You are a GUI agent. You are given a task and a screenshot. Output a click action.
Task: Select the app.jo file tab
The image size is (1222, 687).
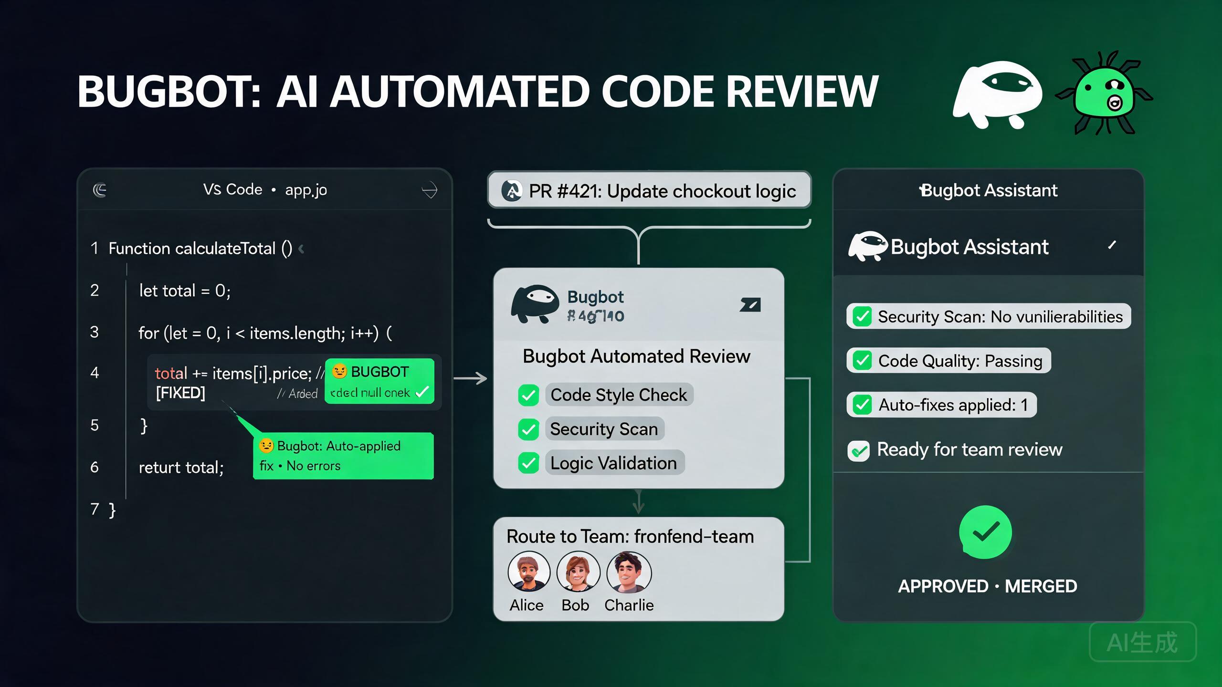tap(306, 190)
